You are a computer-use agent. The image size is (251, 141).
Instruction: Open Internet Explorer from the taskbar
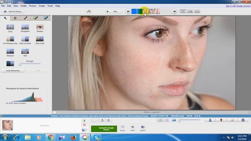pos(16,137)
